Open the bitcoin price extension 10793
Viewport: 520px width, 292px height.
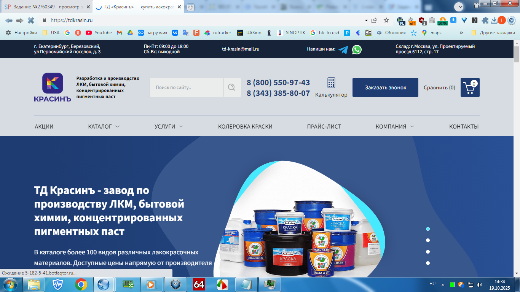[x=442, y=21]
